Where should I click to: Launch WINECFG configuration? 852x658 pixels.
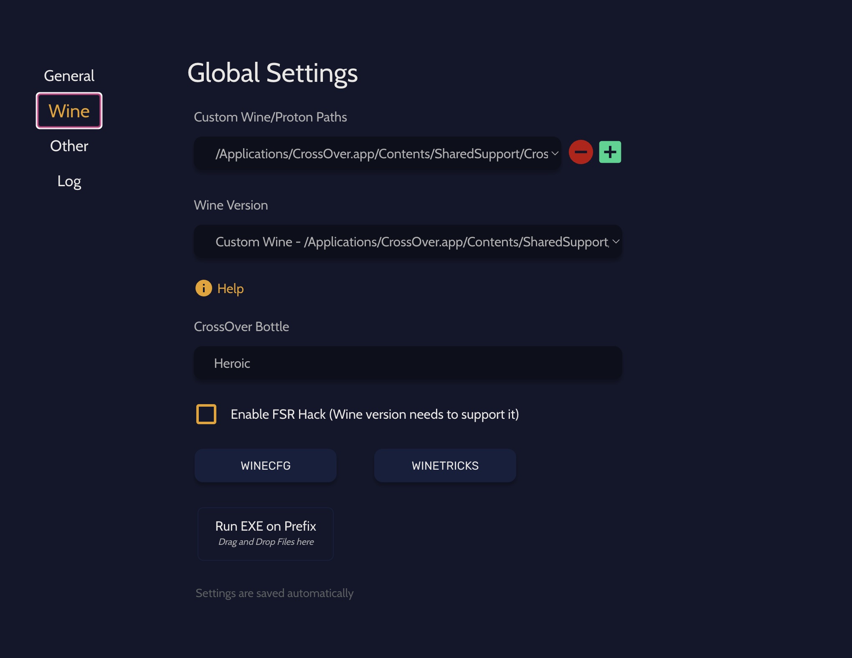tap(265, 465)
